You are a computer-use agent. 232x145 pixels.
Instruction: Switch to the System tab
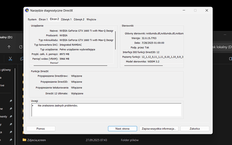[32, 19]
